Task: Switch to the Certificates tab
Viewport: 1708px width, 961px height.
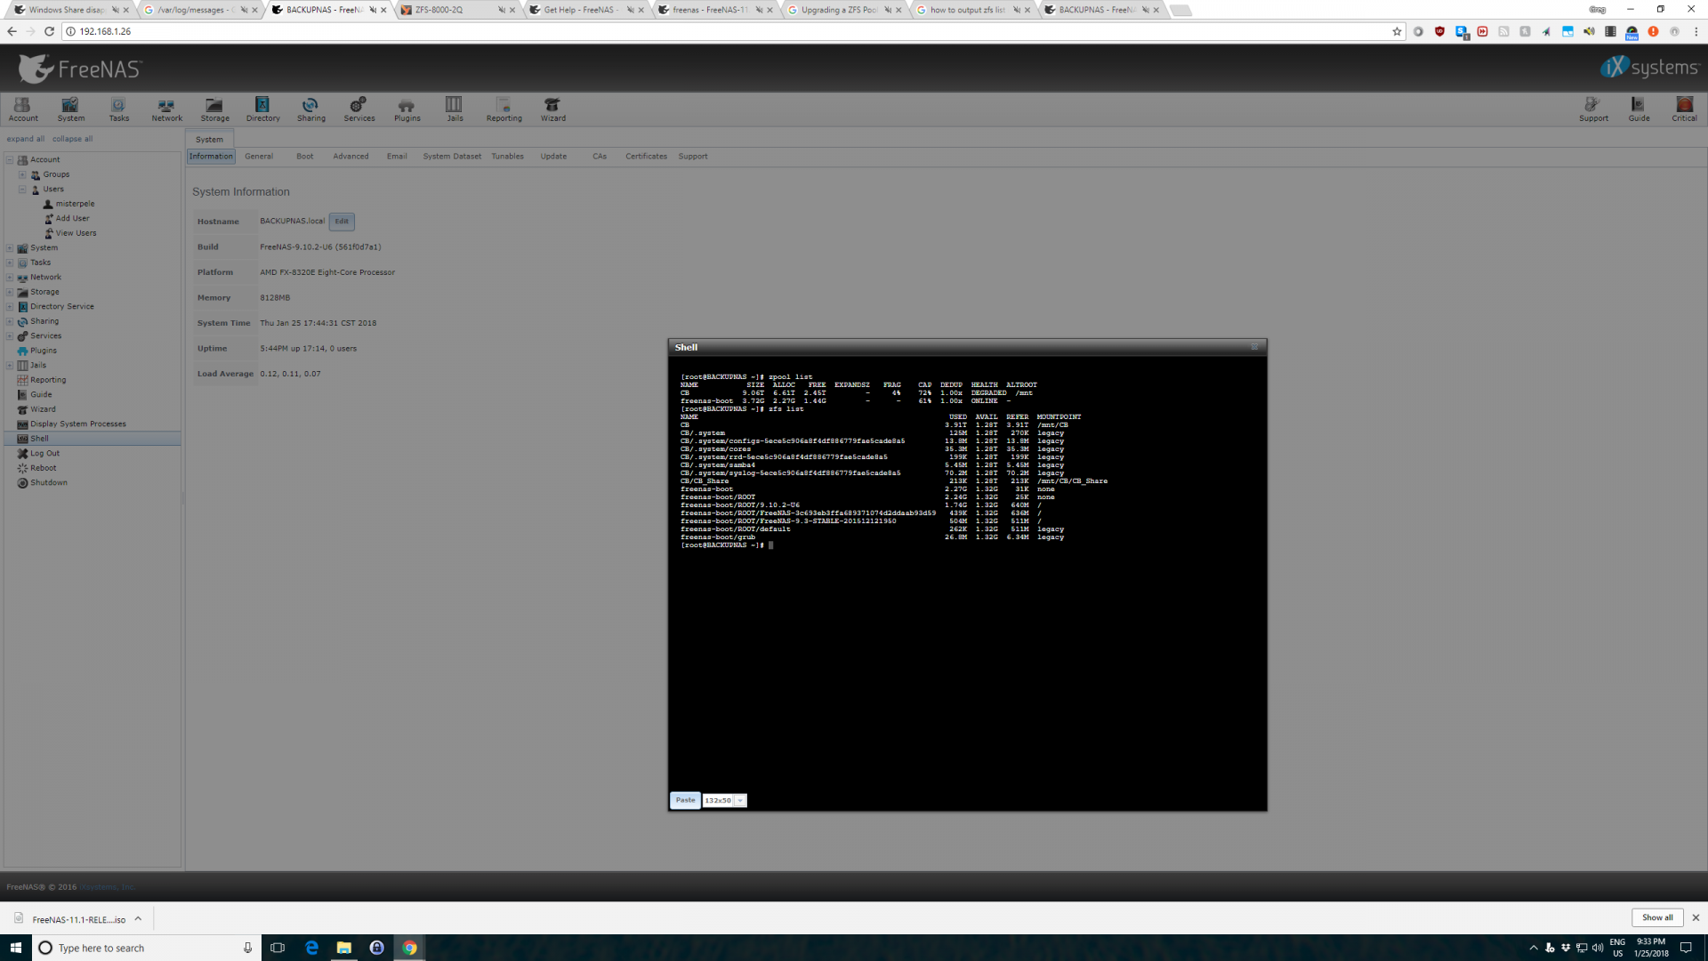Action: (646, 157)
